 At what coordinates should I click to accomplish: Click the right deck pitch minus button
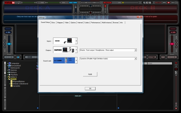tap(170, 57)
